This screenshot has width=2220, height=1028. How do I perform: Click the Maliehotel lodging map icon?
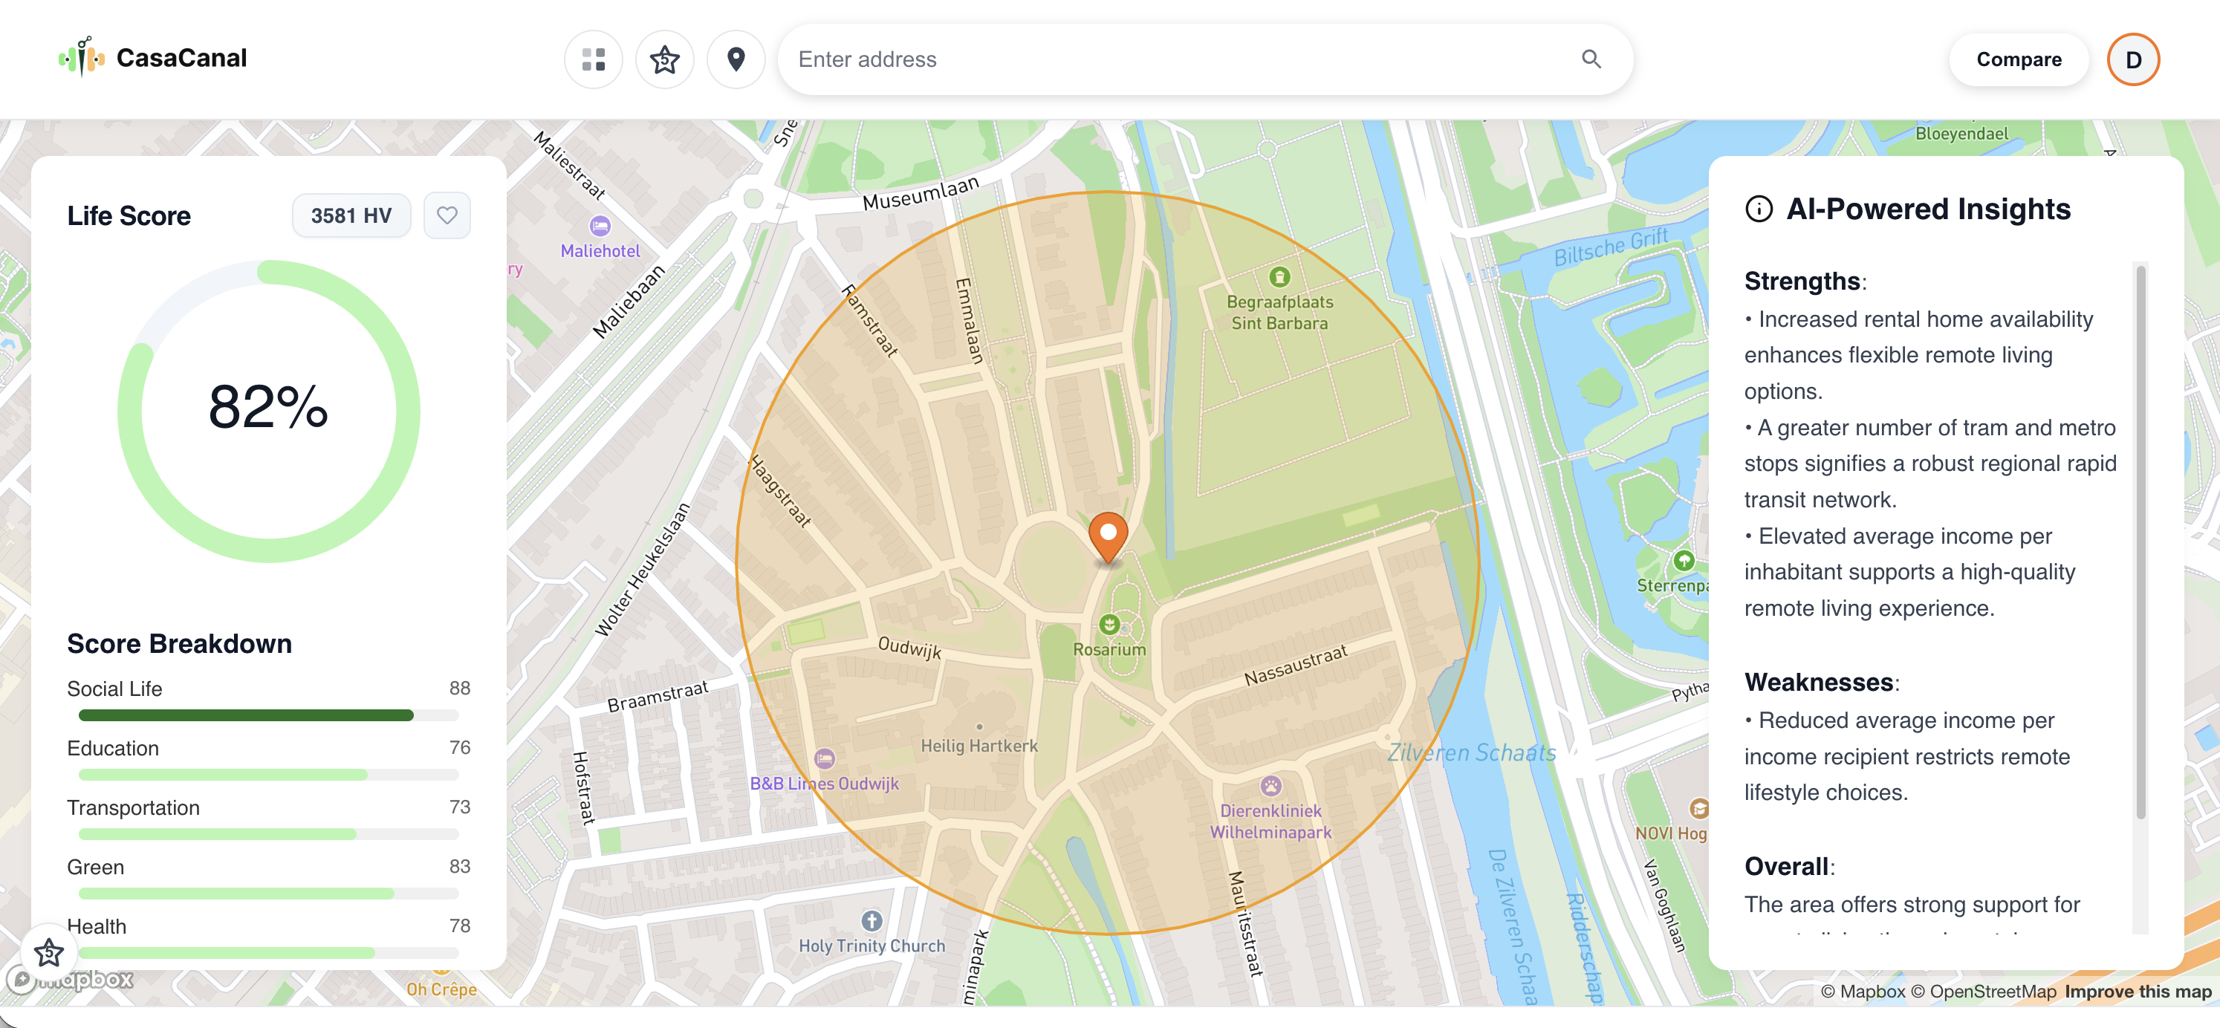[600, 227]
